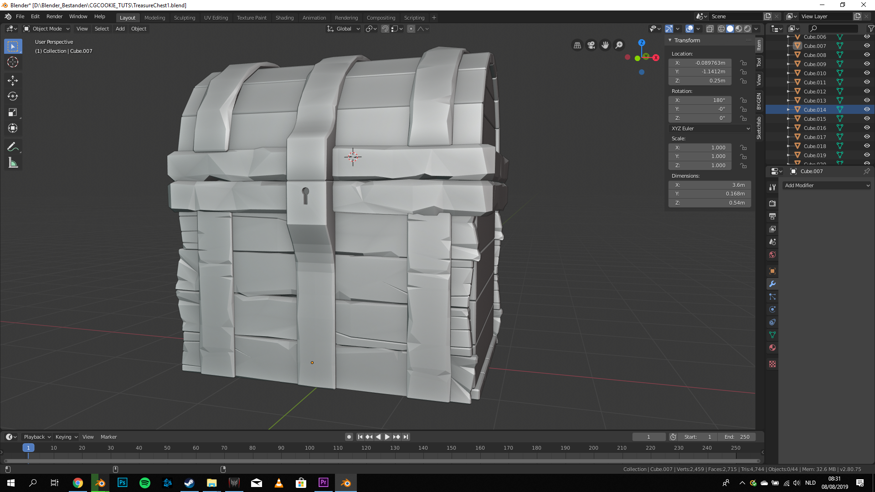Open the Material properties tab
The width and height of the screenshot is (875, 492).
pyautogui.click(x=772, y=348)
